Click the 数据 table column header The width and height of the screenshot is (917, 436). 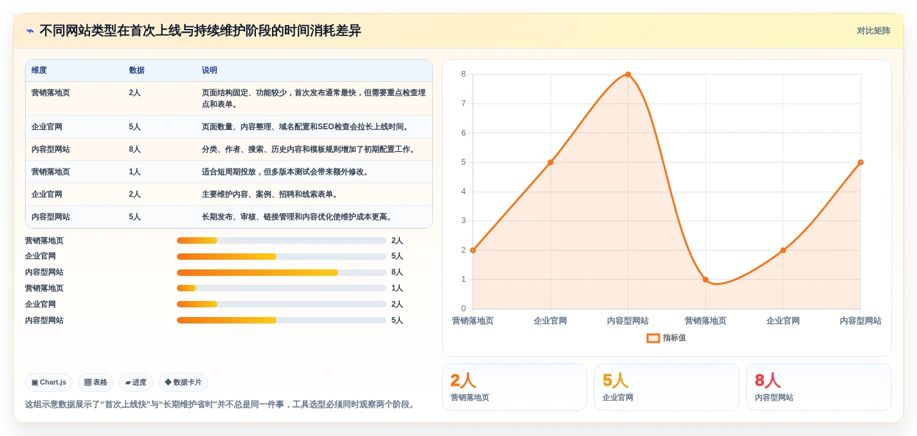(x=137, y=71)
